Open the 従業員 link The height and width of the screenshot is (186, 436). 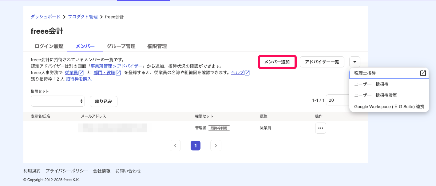(71, 73)
